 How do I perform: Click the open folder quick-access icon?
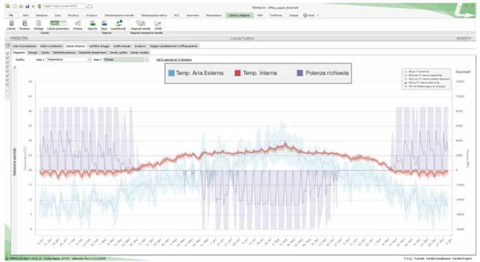click(x=21, y=6)
